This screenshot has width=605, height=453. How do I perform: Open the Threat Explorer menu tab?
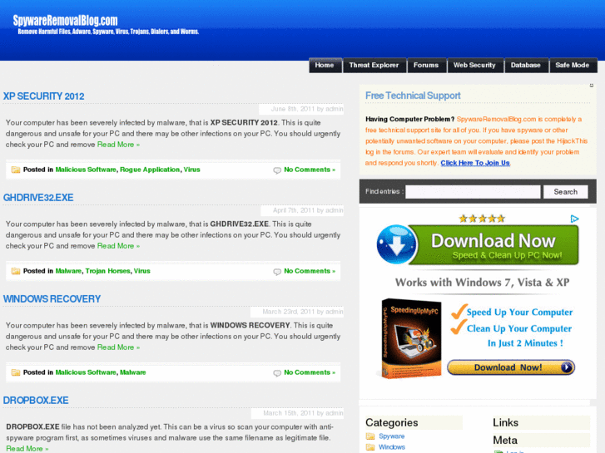374,65
